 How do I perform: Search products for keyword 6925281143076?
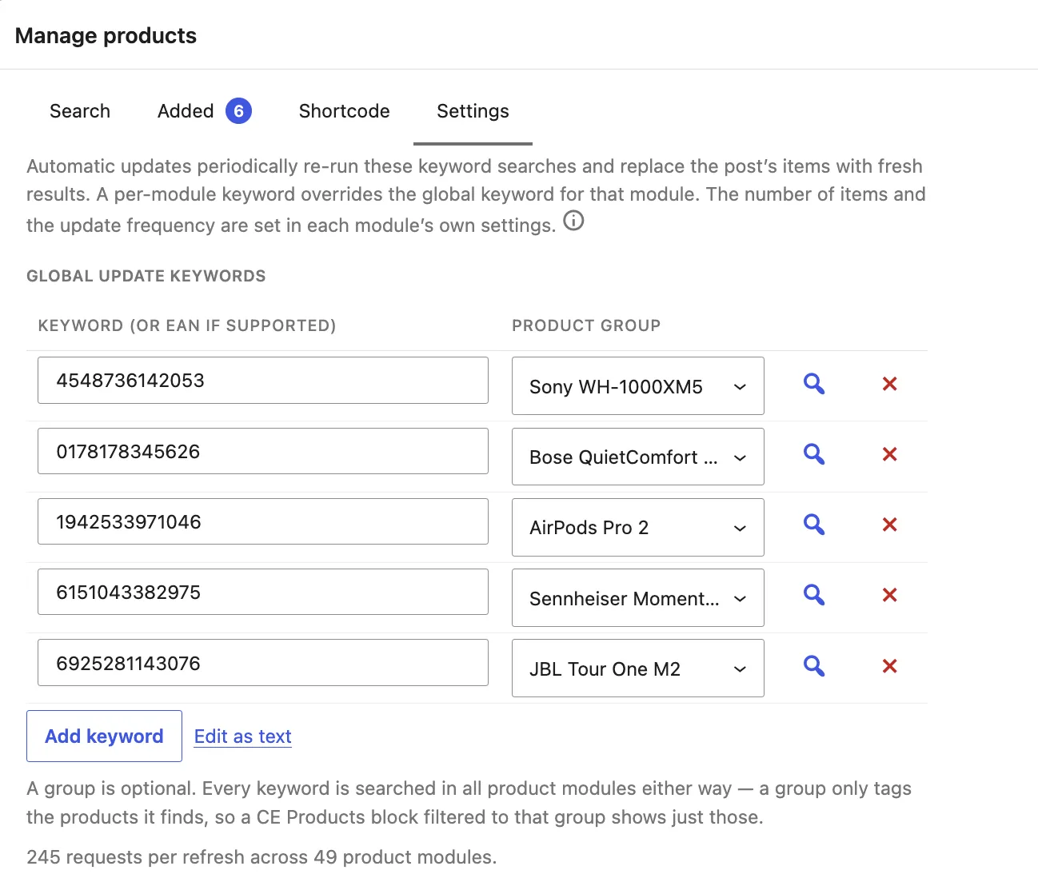814,666
